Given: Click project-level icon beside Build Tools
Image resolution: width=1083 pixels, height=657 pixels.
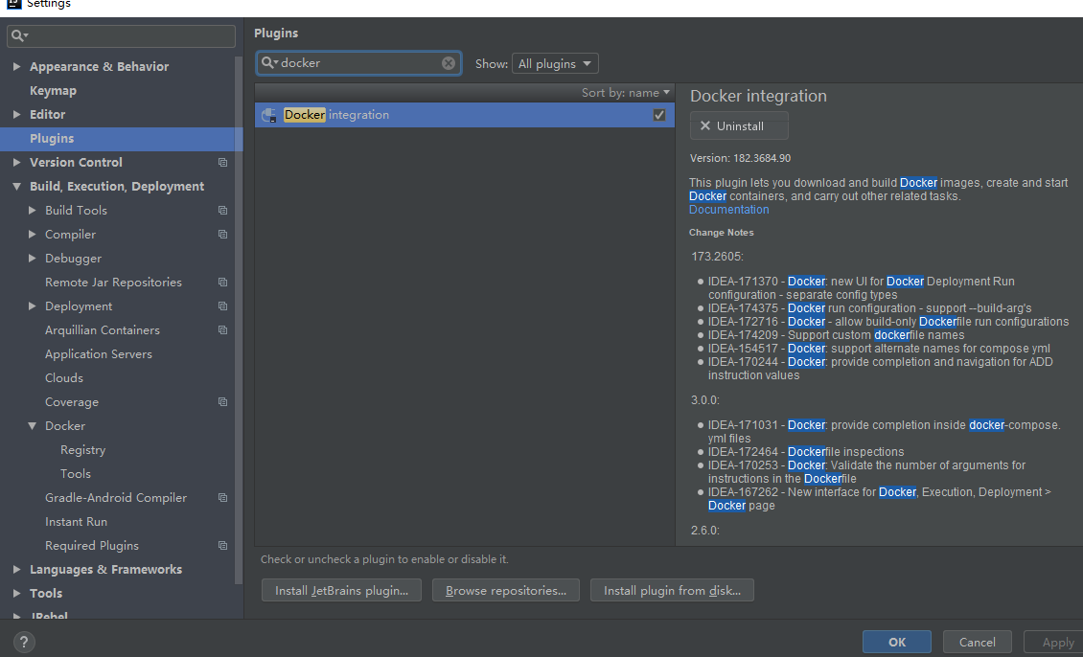Looking at the screenshot, I should 223,211.
